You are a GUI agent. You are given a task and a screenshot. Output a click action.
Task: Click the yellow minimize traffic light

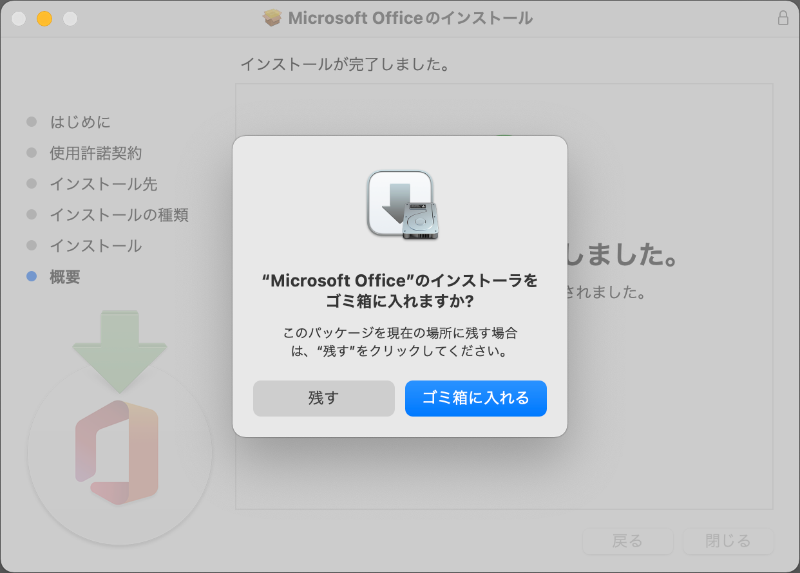tap(44, 19)
